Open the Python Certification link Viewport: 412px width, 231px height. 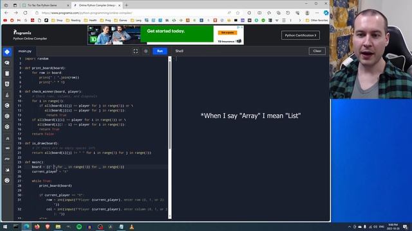pyautogui.click(x=301, y=35)
